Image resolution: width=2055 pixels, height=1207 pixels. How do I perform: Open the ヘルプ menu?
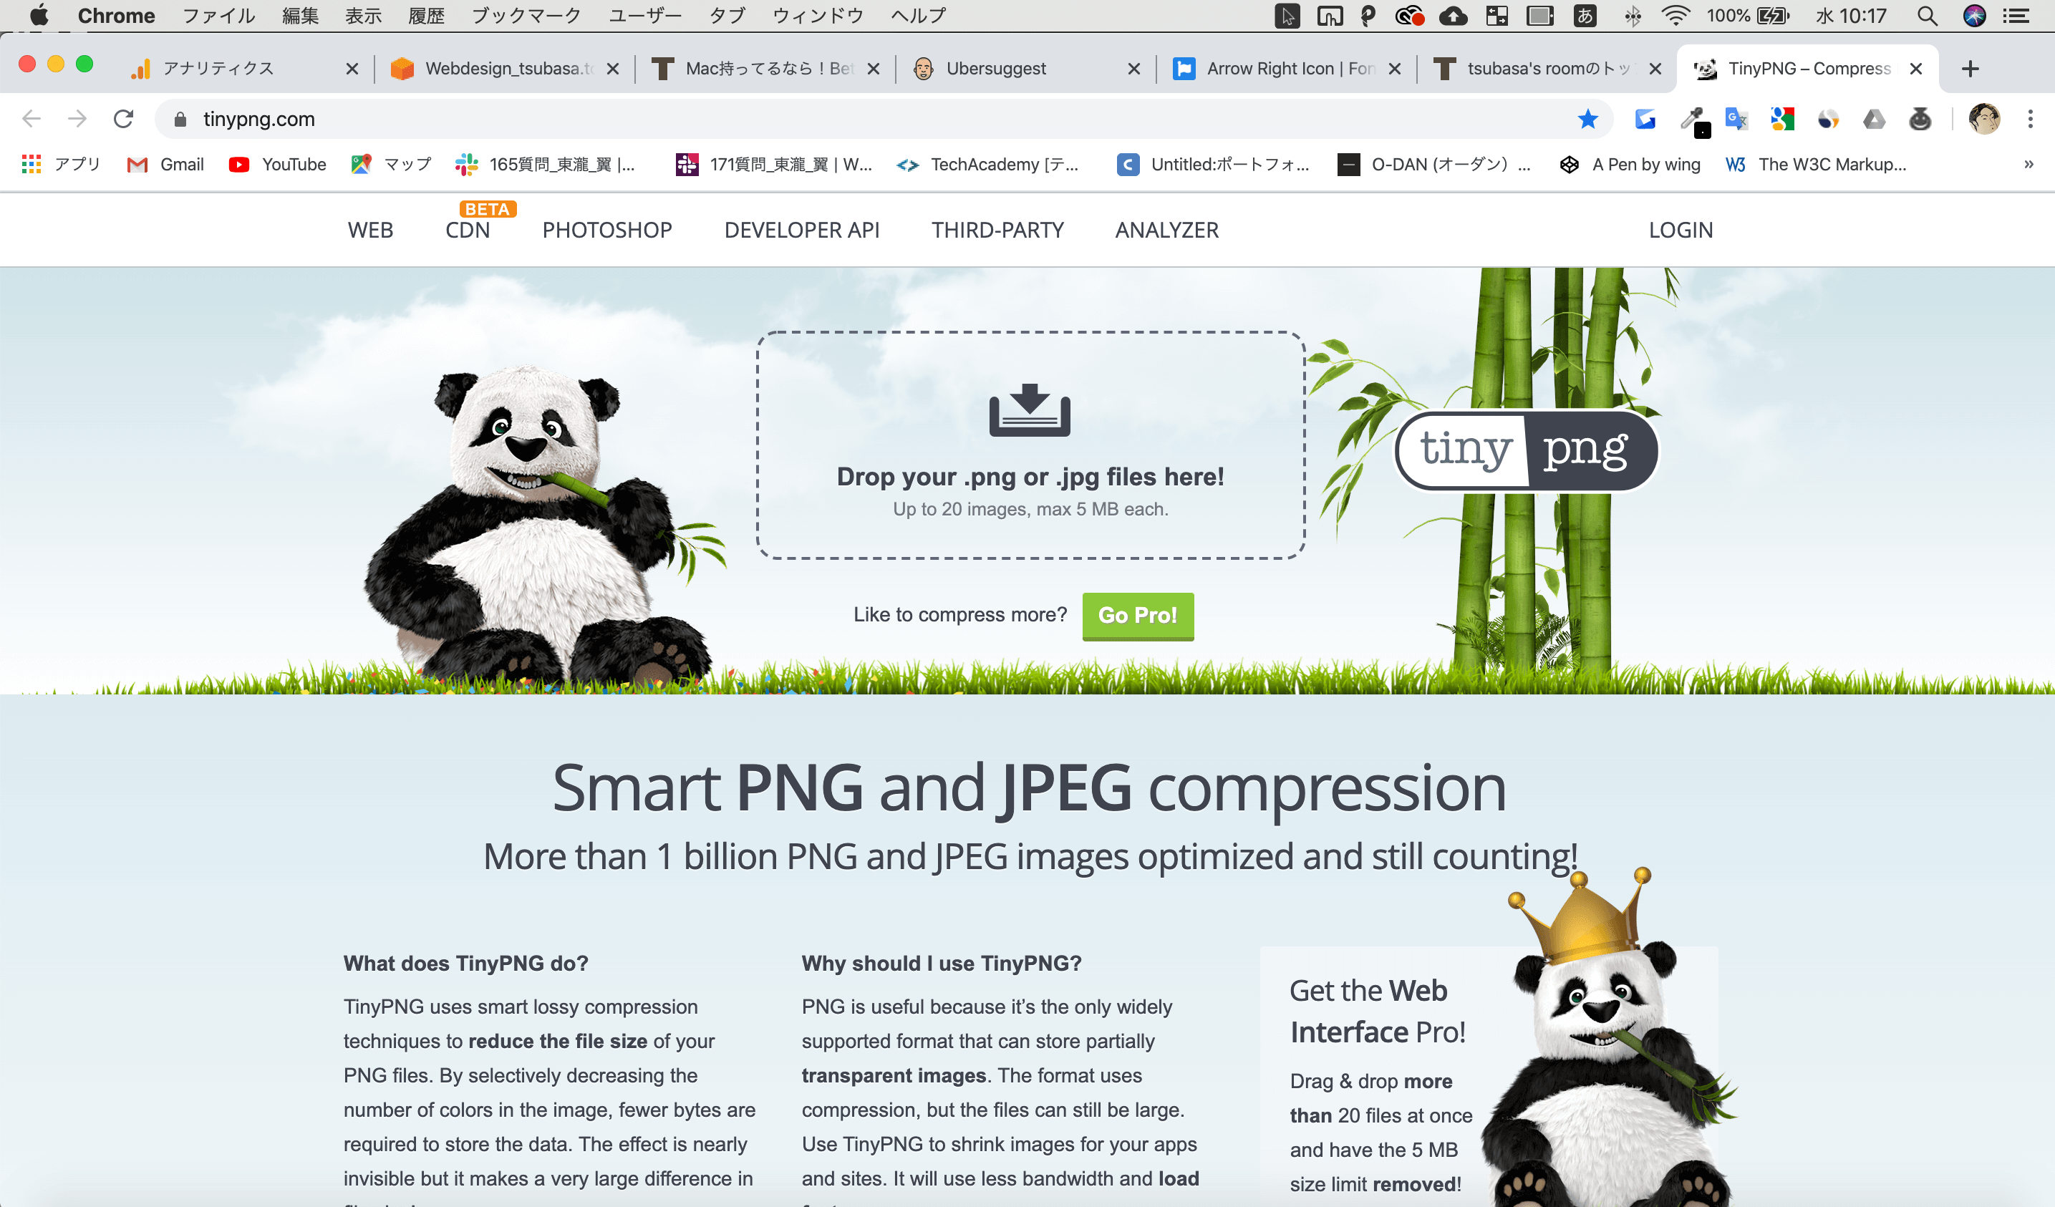[918, 16]
